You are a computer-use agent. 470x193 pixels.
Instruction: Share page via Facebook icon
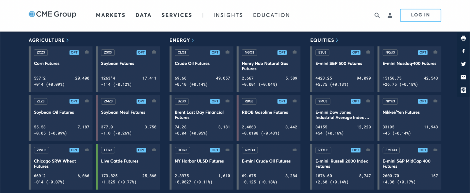[x=463, y=51]
